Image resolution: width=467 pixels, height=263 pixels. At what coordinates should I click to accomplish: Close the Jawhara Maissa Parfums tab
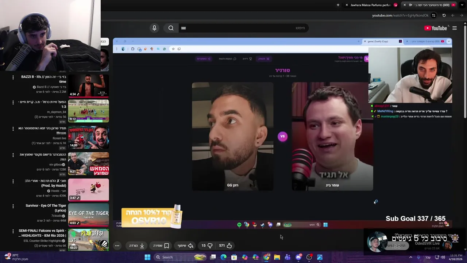pos(347,5)
